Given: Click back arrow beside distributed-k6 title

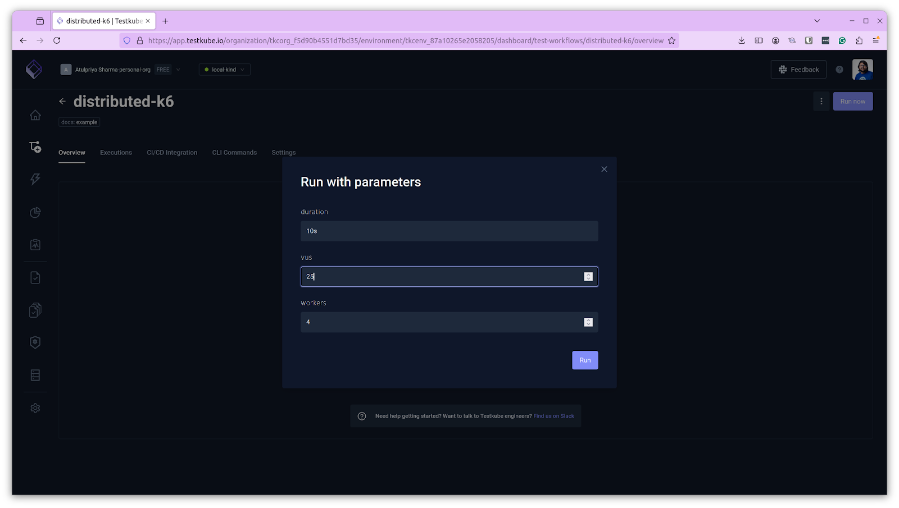Looking at the screenshot, I should (x=62, y=102).
